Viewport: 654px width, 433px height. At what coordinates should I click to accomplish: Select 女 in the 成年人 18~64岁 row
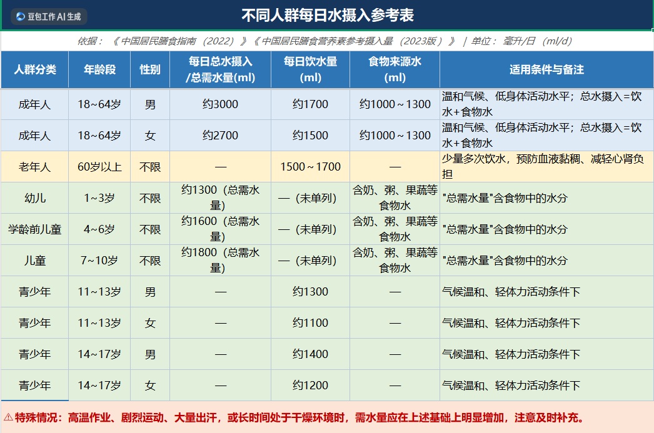149,136
